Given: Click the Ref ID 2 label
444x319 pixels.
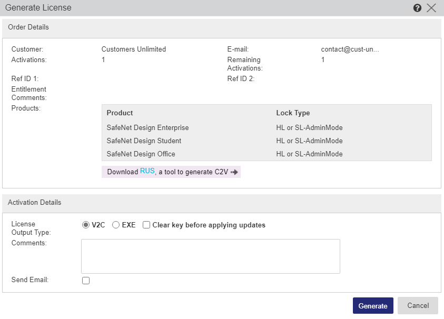Looking at the screenshot, I should point(241,78).
